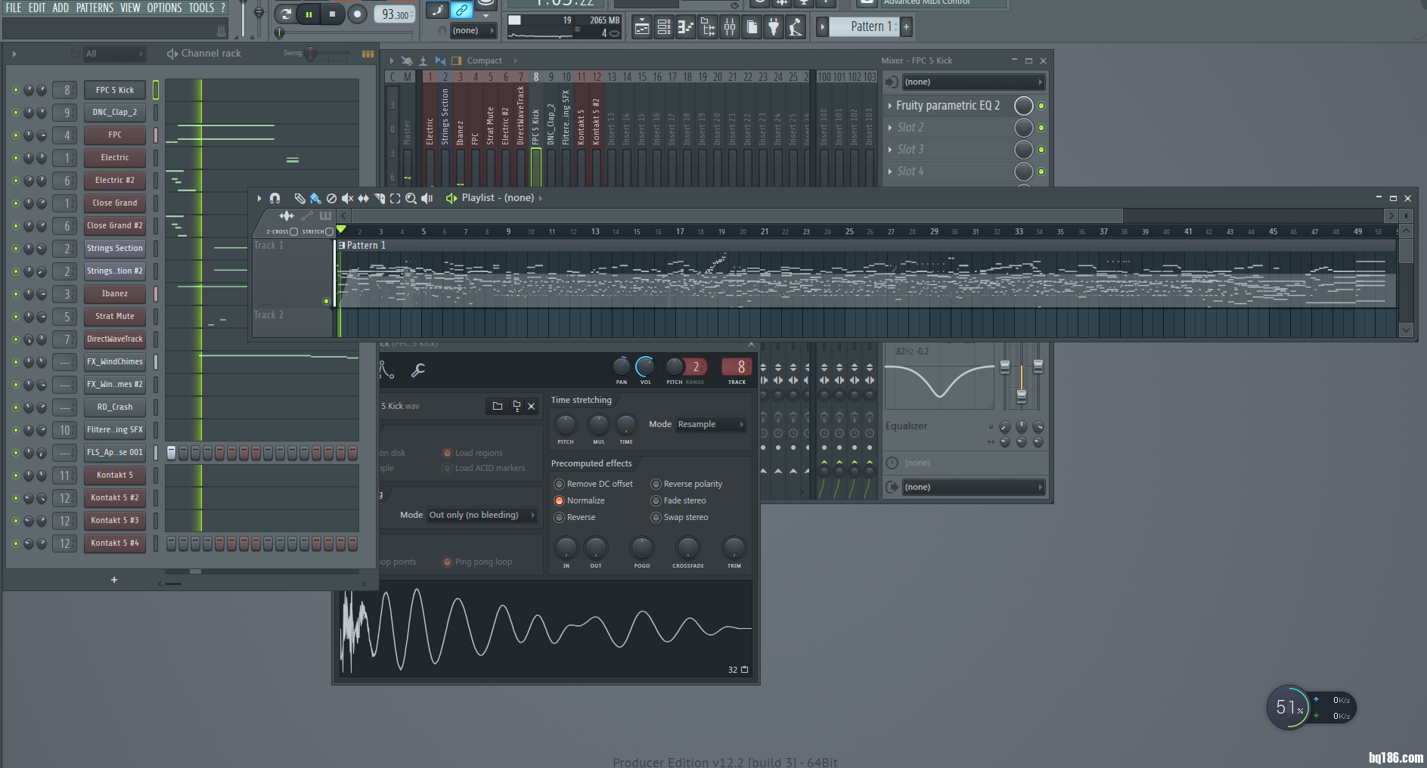Select the Draw pencil tool in Playlist
1427x768 pixels.
(299, 198)
